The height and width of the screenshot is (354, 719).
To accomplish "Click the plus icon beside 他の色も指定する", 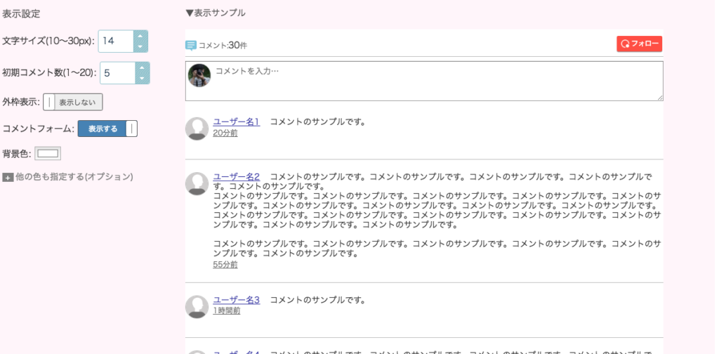I will 8,178.
